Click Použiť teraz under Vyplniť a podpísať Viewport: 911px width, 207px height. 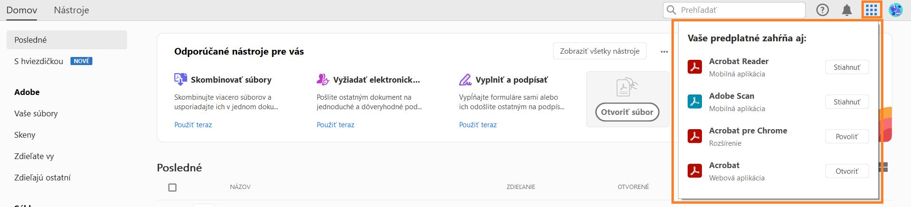pyautogui.click(x=478, y=125)
